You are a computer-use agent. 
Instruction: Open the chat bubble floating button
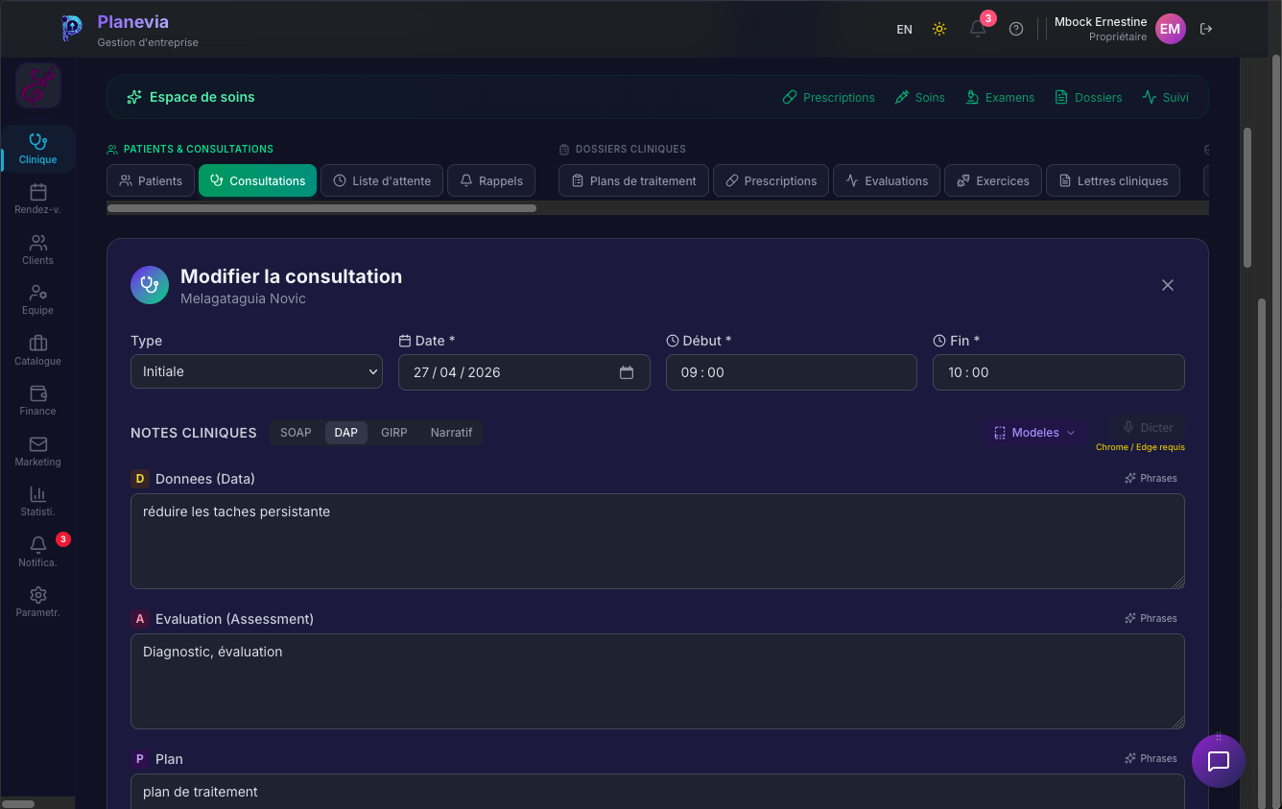tap(1219, 761)
